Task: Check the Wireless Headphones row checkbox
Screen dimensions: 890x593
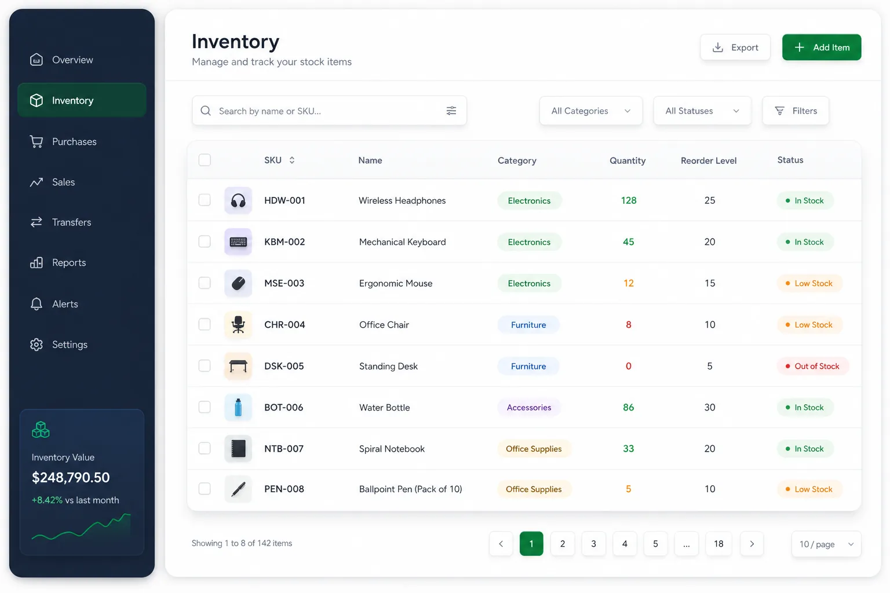Action: point(205,200)
